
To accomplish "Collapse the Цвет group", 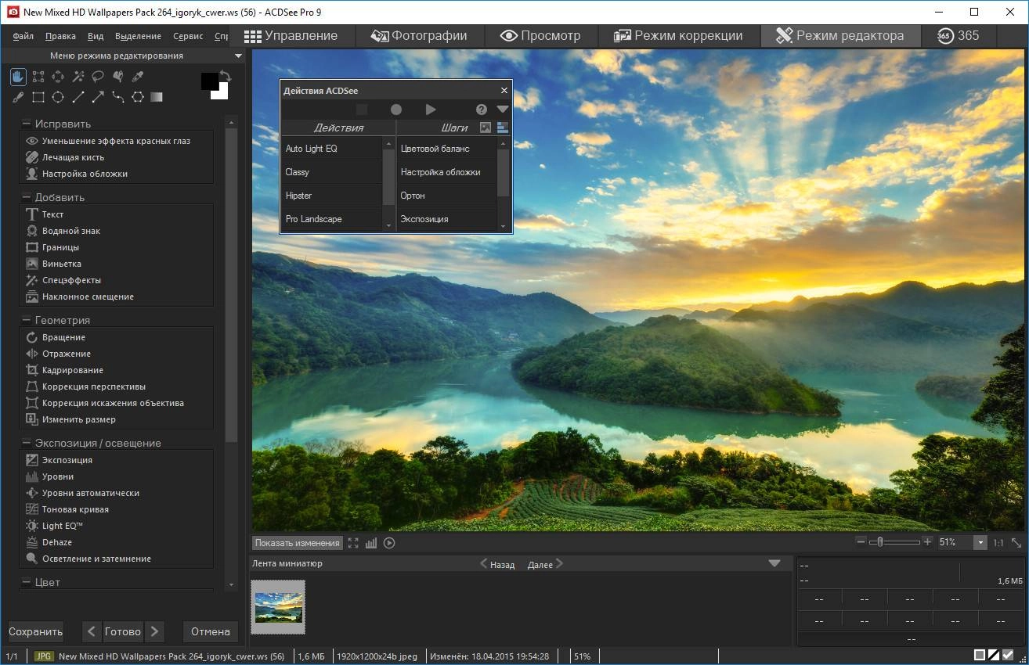I will click(x=26, y=582).
